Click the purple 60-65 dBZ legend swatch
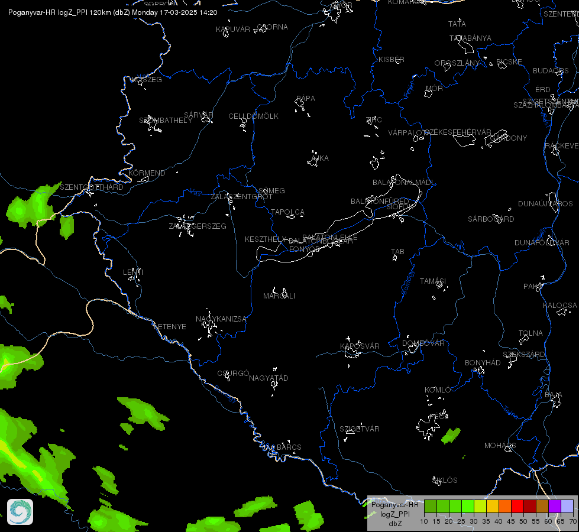 [555, 507]
